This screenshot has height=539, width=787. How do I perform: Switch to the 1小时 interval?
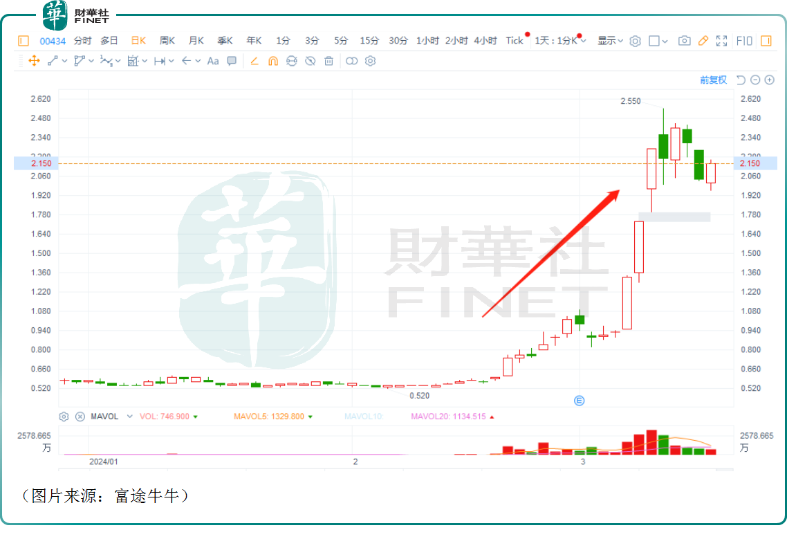(x=427, y=41)
